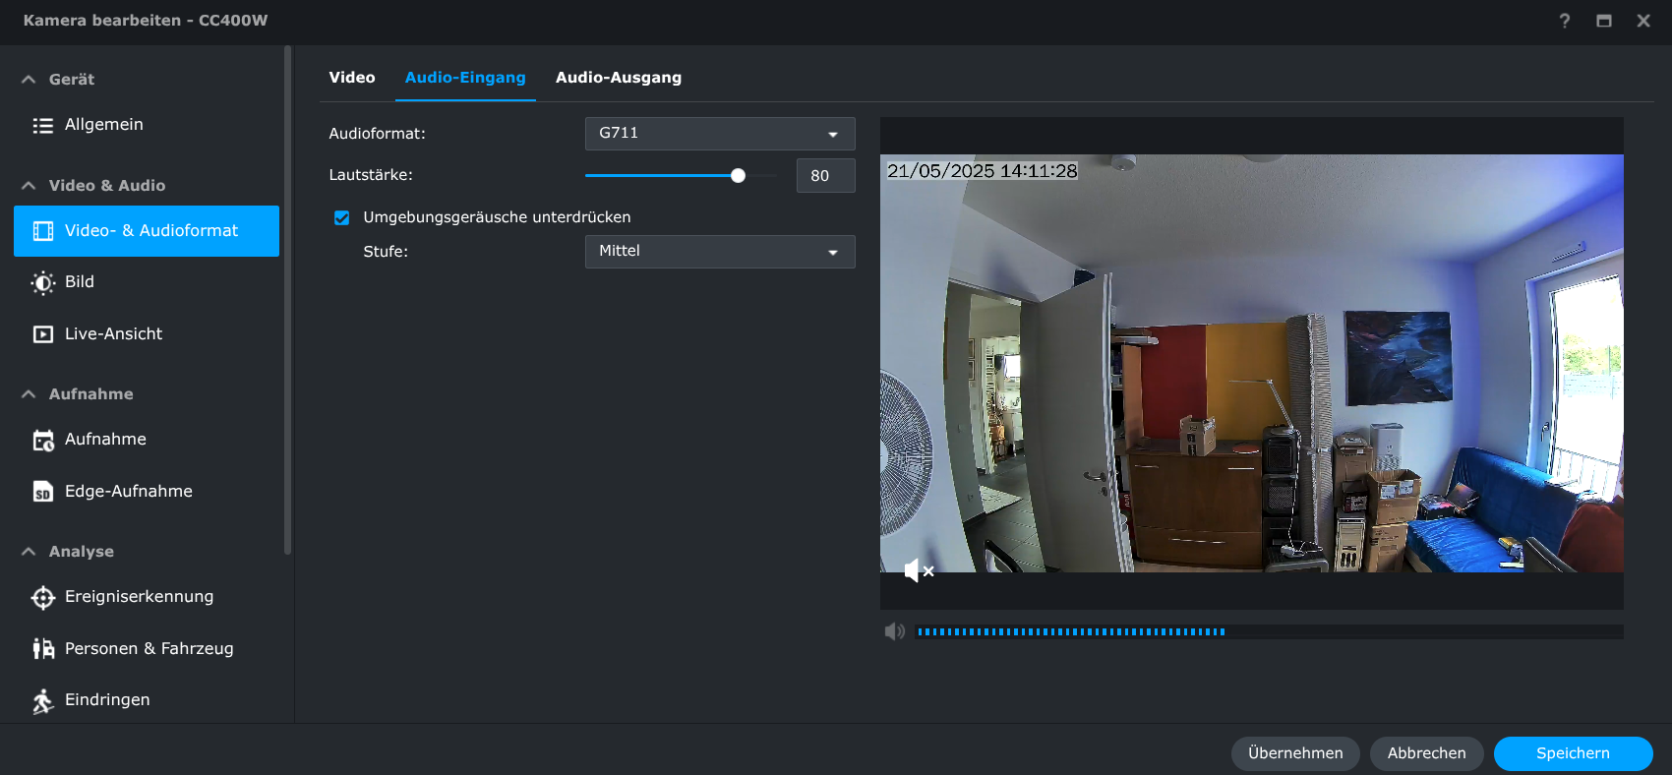The width and height of the screenshot is (1672, 775).
Task: Click the Bild brightness icon
Action: click(x=42, y=282)
